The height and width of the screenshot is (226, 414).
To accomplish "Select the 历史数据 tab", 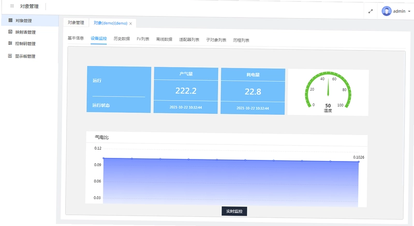I will (x=122, y=39).
